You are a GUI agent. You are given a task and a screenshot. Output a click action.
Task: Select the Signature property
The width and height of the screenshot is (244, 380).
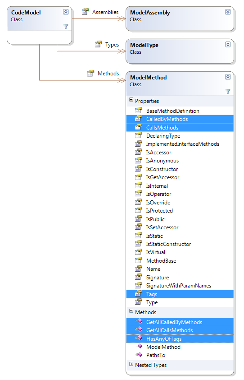coord(180,278)
